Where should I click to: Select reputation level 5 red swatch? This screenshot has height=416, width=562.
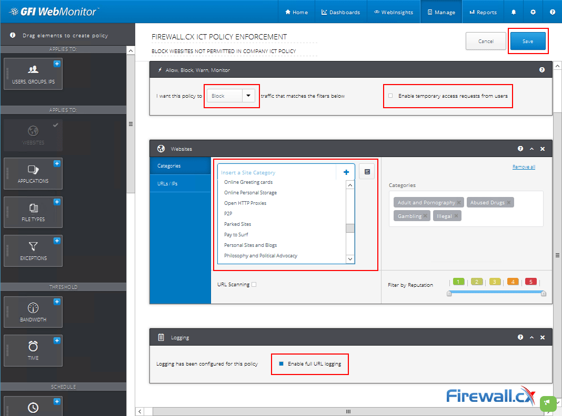pos(531,282)
